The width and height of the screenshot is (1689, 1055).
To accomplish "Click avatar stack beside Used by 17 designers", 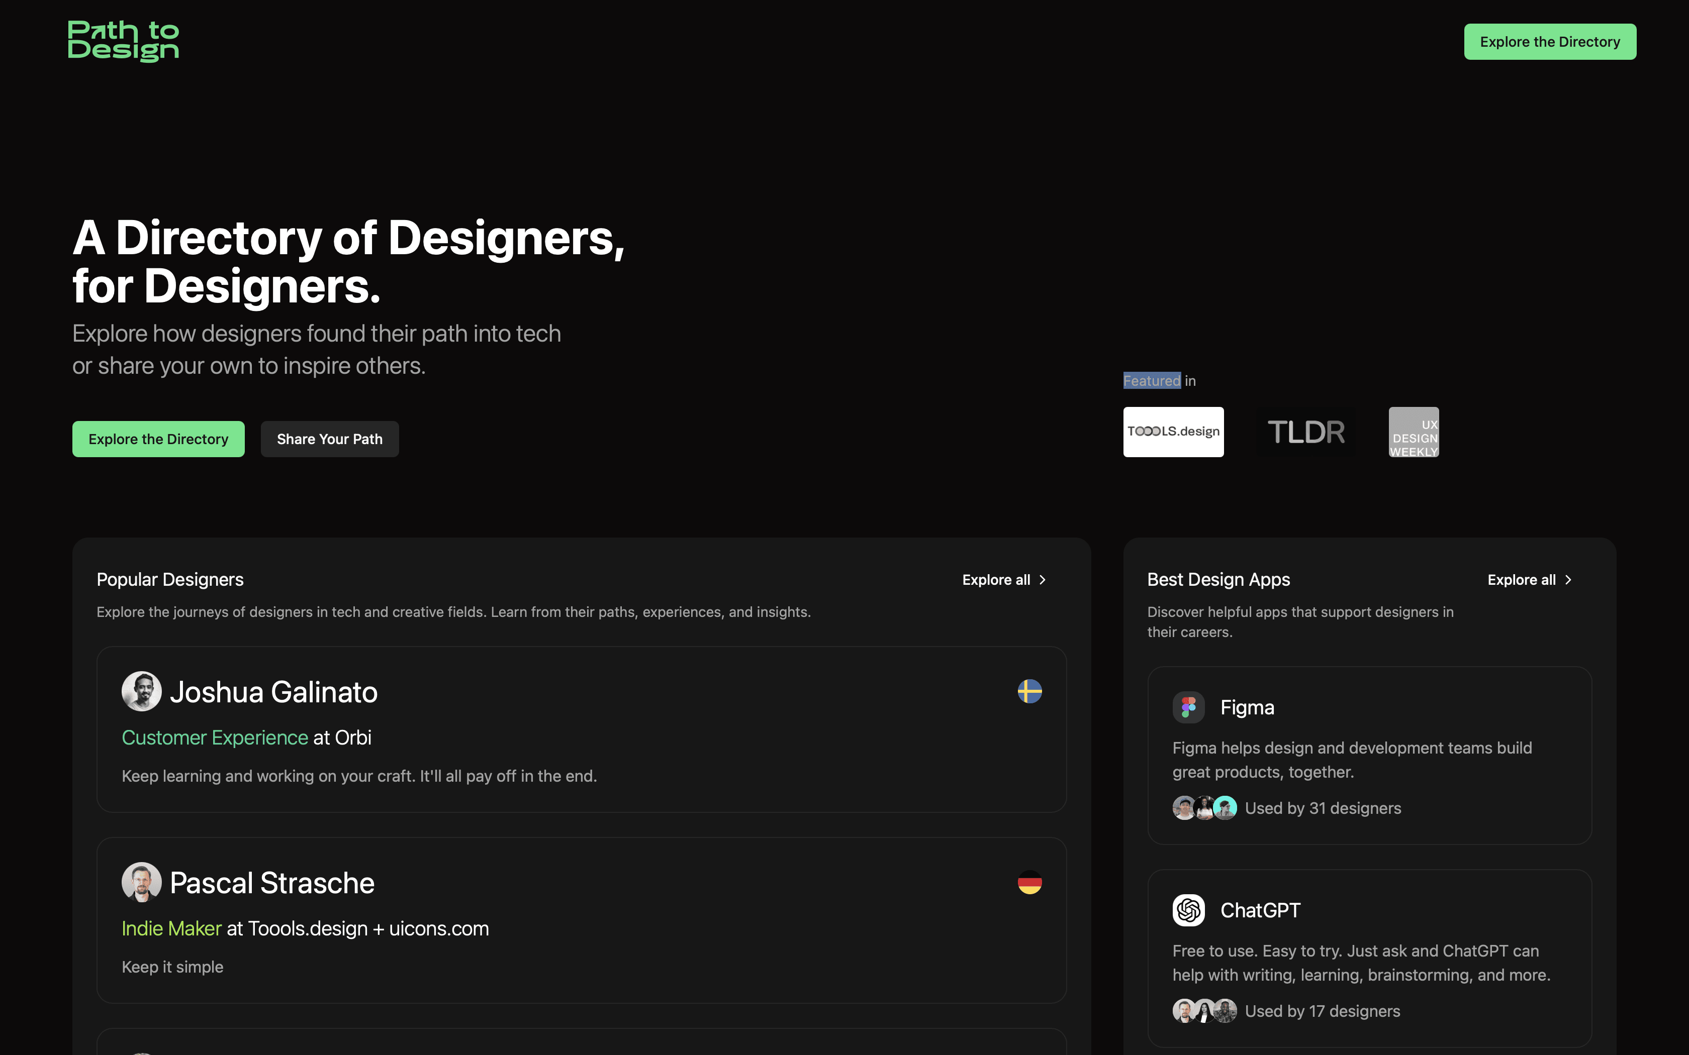I will coord(1204,1011).
